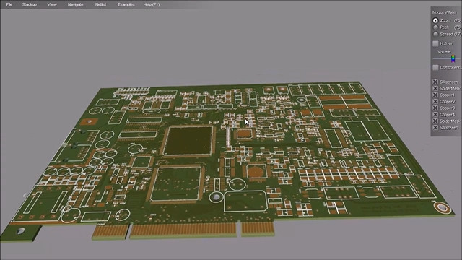Open the Navigate menu
This screenshot has height=260, width=462.
click(75, 4)
